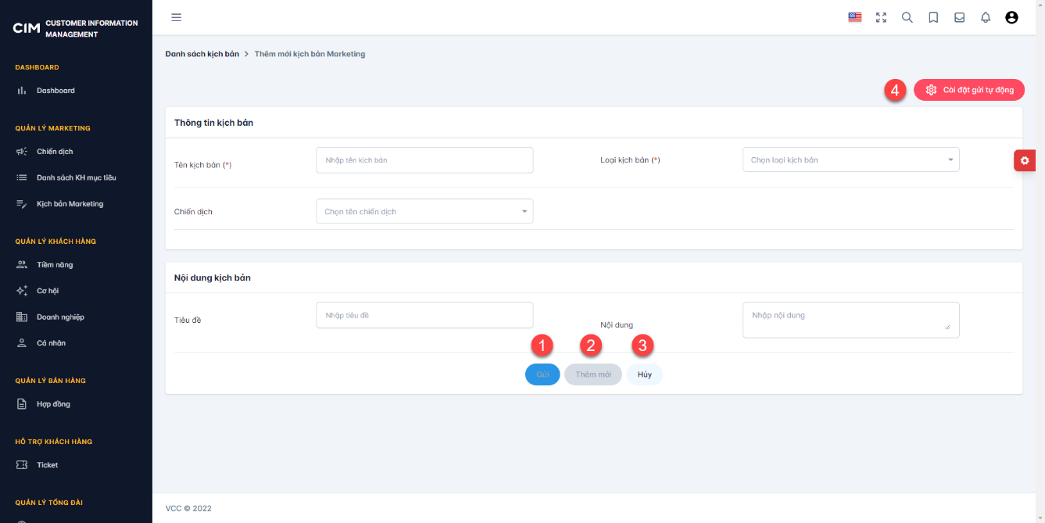Click QUẢN LÝ MARKETING section header
The image size is (1045, 523).
click(52, 128)
